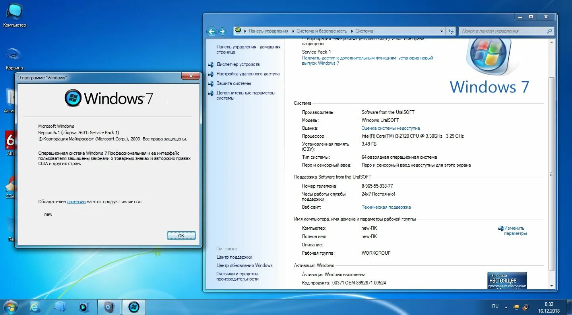Click the Windows Start orb
The height and width of the screenshot is (315, 572).
[x=10, y=307]
